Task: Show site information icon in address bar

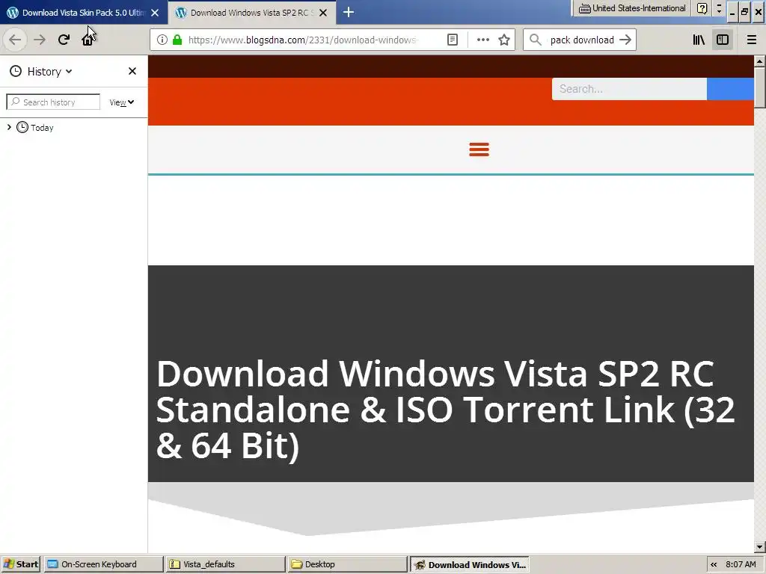Action: pyautogui.click(x=162, y=40)
